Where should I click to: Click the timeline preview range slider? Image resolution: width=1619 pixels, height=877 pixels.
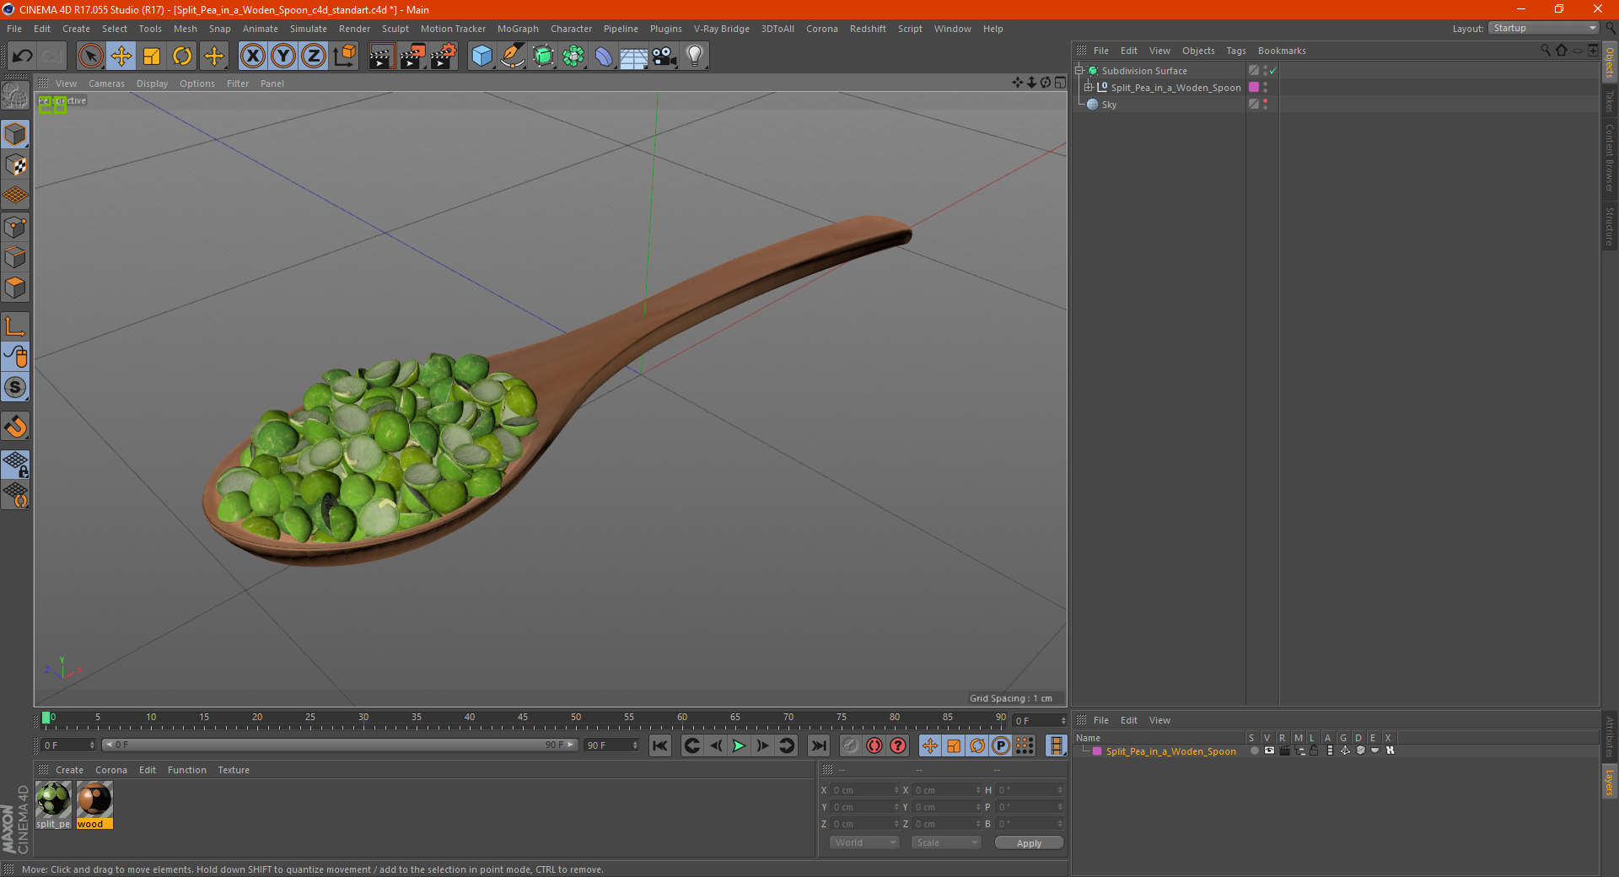[340, 745]
